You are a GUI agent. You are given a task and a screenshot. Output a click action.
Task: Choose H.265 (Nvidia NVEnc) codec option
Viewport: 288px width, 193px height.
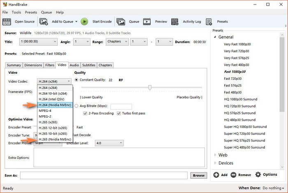(55, 140)
